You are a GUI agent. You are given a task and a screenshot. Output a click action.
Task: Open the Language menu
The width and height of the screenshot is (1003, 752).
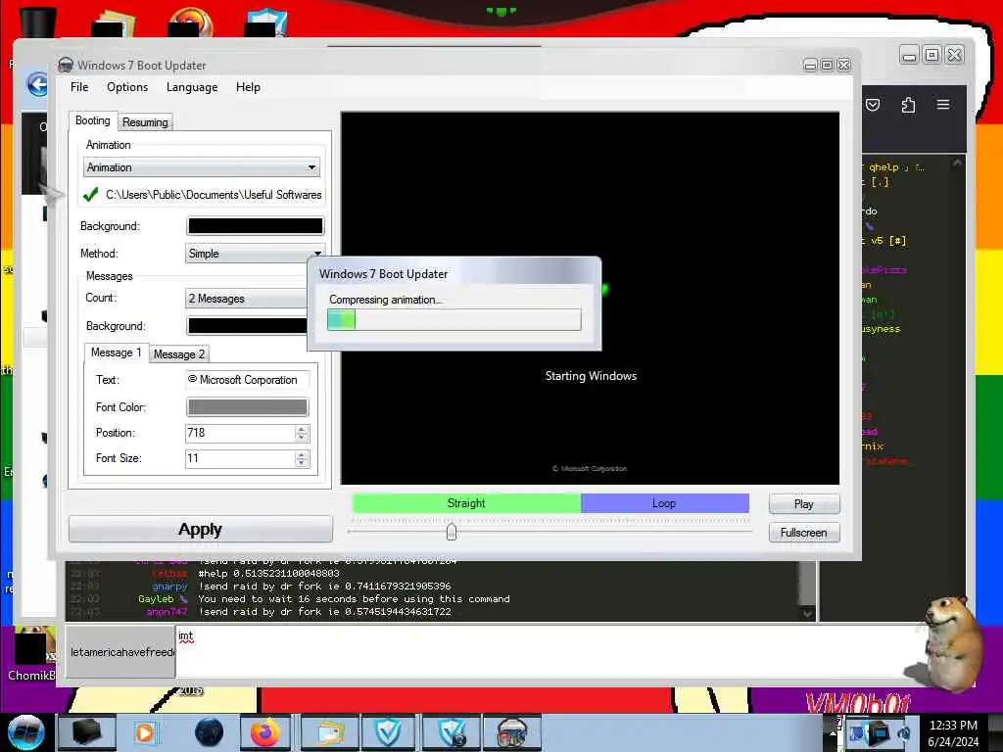[x=192, y=87]
